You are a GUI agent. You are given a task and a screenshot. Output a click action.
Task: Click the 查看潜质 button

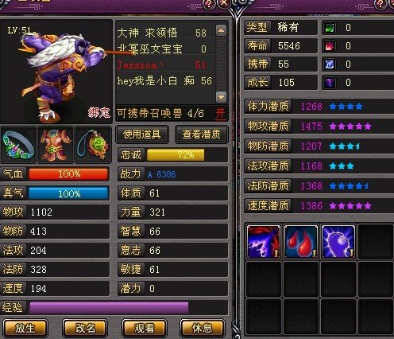(x=201, y=134)
